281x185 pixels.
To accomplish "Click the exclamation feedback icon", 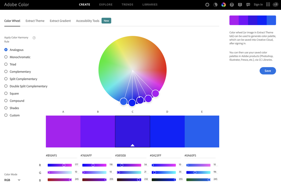I will pyautogui.click(x=240, y=5).
